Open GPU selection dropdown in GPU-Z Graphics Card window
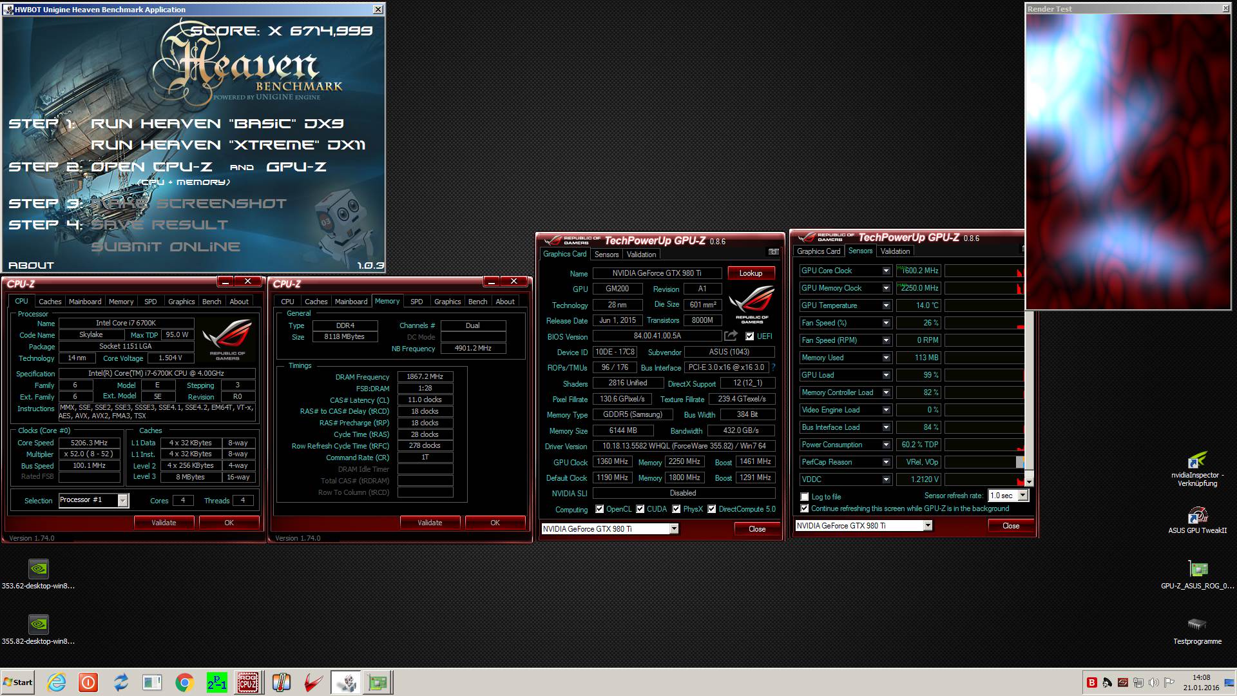 pos(674,529)
